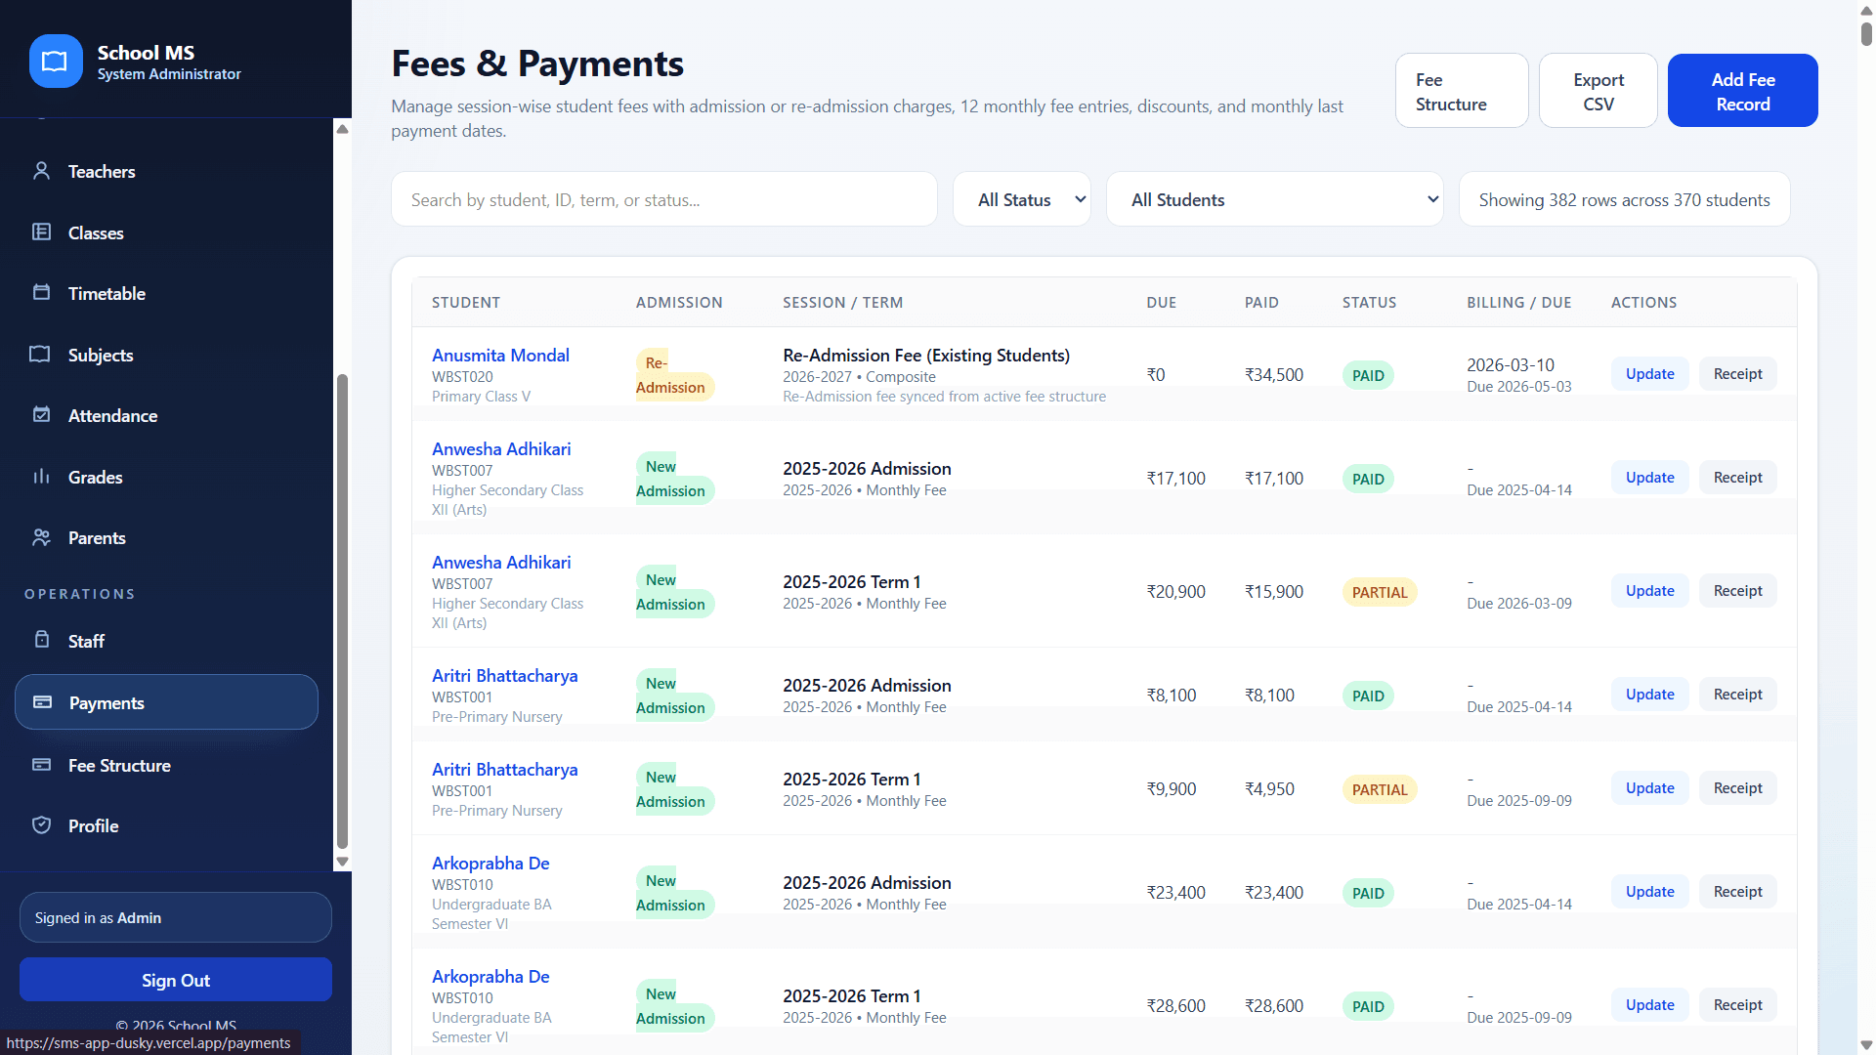The height and width of the screenshot is (1055, 1876).
Task: Click the Payments card icon
Action: pyautogui.click(x=42, y=702)
